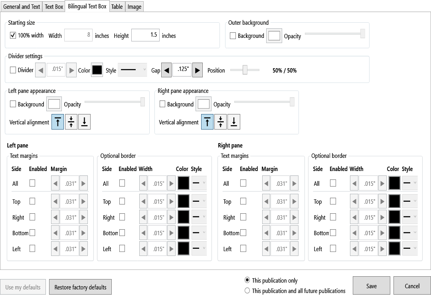The width and height of the screenshot is (431, 295).
Task: Increase right pane Left border width
Action: click(x=382, y=249)
